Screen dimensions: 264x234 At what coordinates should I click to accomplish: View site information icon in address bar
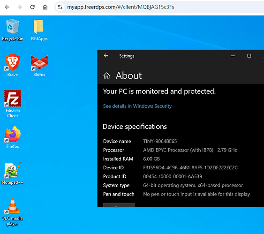coord(60,7)
